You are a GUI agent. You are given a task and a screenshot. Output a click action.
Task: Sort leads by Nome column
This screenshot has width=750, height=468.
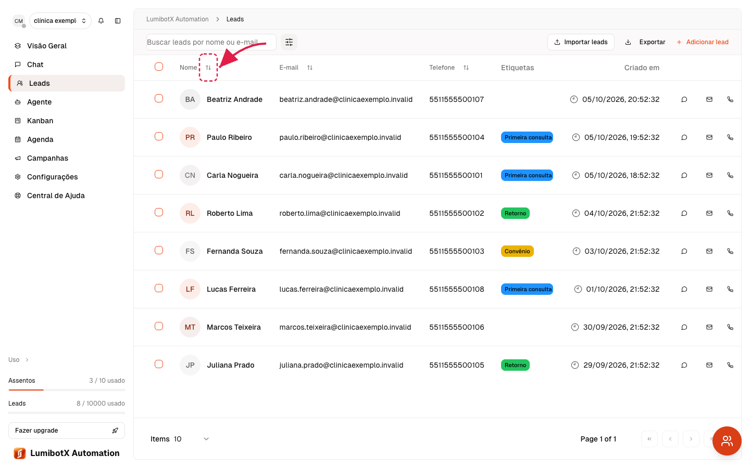pos(208,68)
